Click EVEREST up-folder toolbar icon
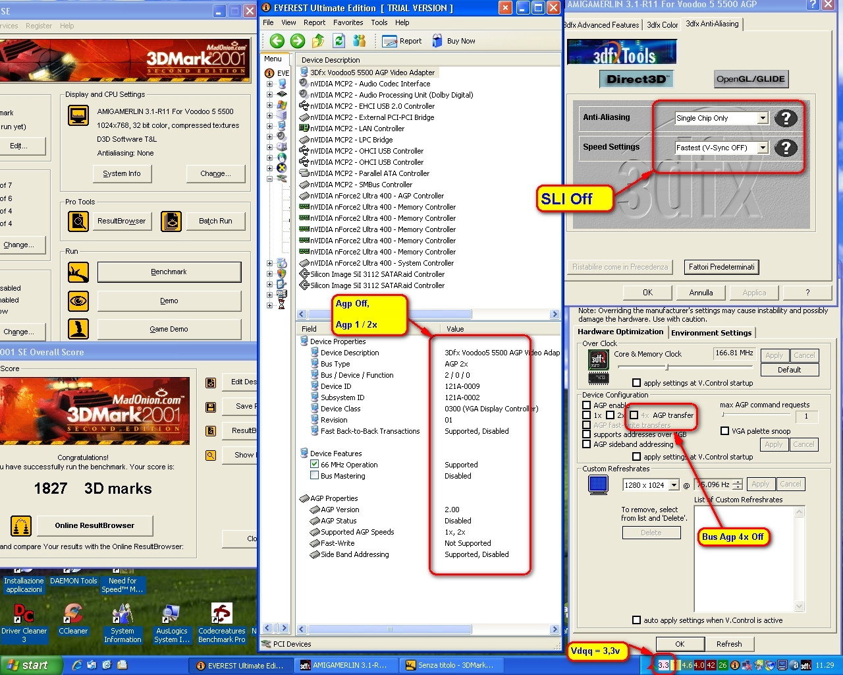Screen dimensions: 843x675 click(x=318, y=41)
